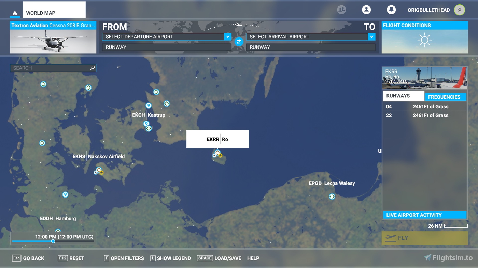Click the swap departure and arrival icon

tap(239, 42)
